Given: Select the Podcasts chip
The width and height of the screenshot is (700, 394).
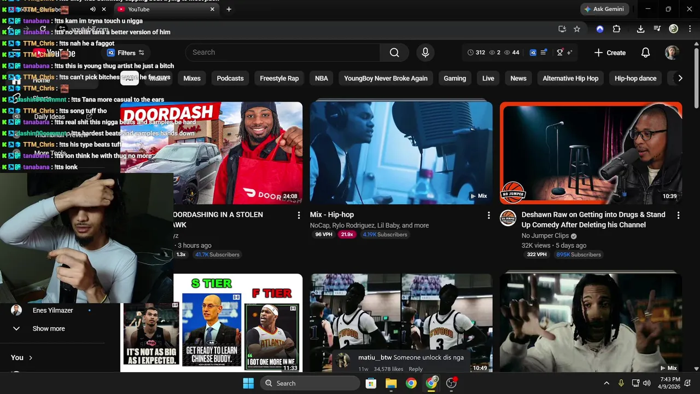Looking at the screenshot, I should click(x=230, y=78).
